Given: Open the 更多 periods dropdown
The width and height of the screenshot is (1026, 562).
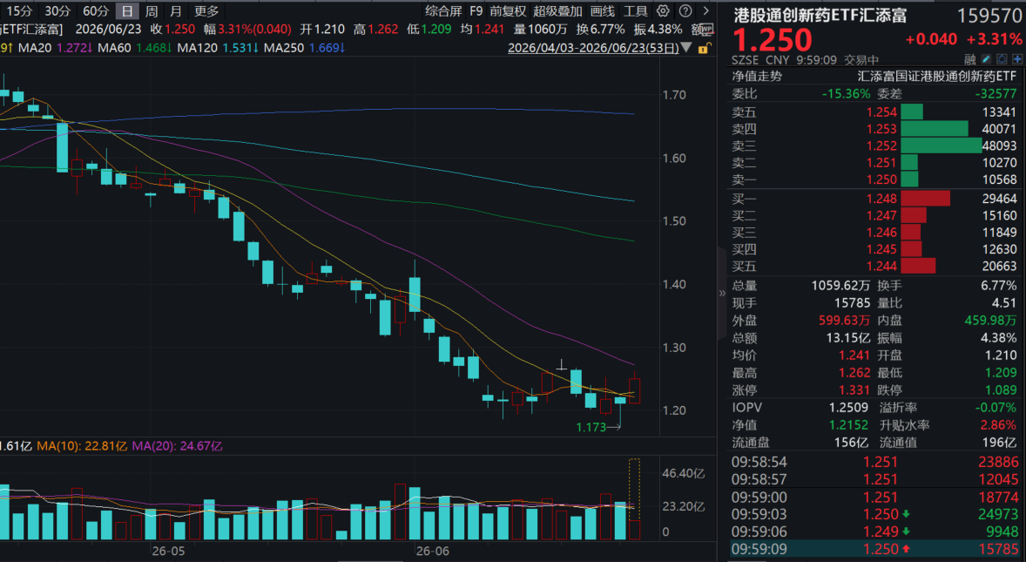Looking at the screenshot, I should click(x=206, y=11).
